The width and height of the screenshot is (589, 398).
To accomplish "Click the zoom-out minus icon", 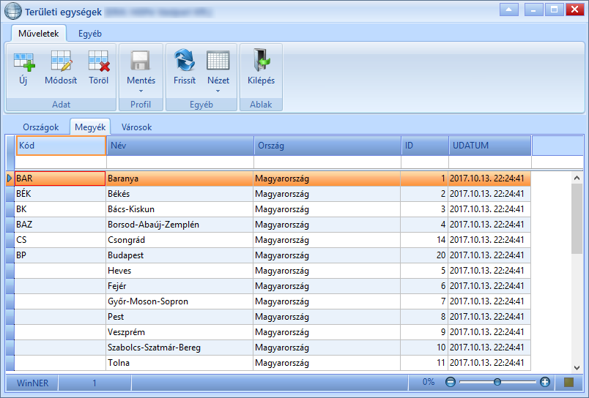I will coord(450,382).
